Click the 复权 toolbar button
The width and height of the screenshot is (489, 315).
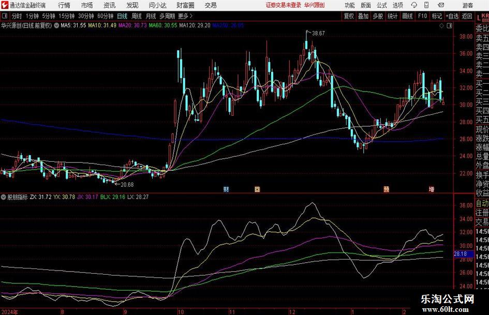349,16
